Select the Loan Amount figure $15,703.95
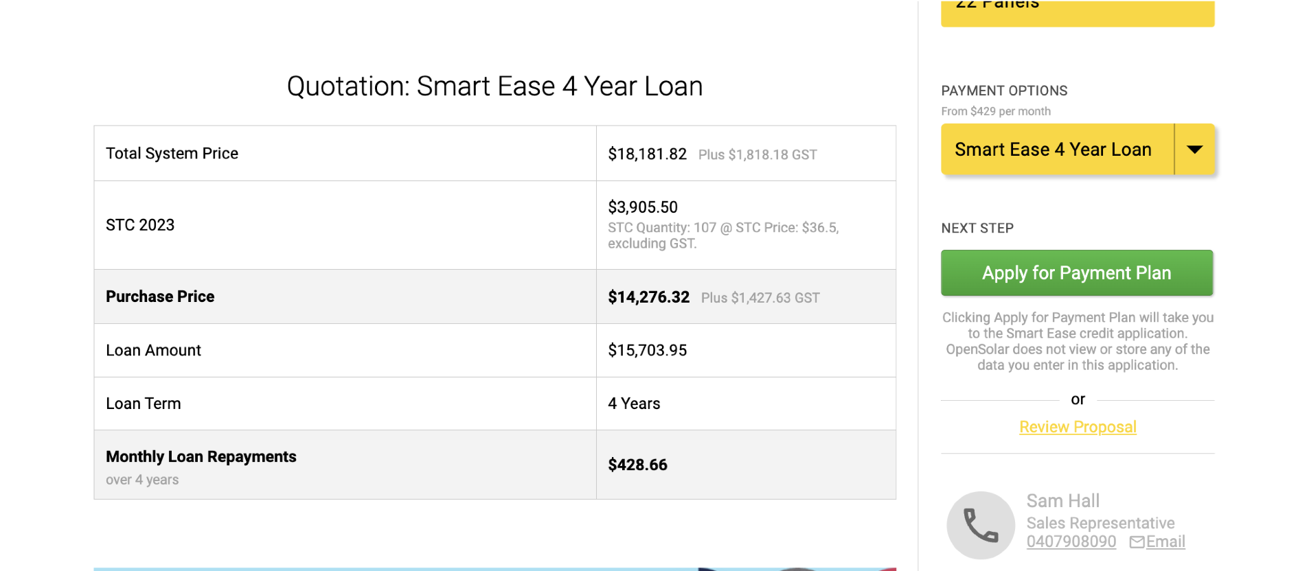 point(646,350)
